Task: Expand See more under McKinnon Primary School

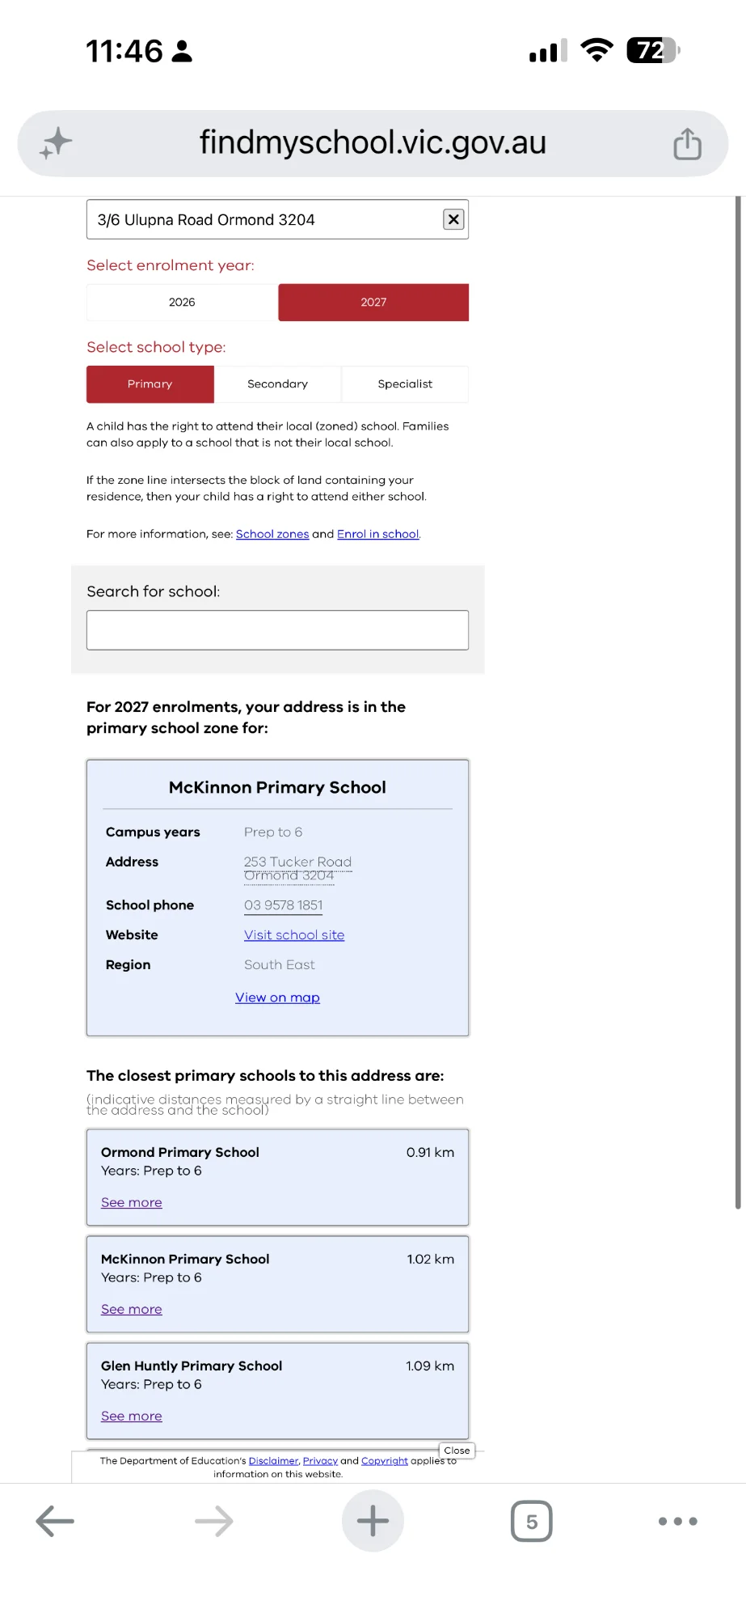Action: 132,1309
